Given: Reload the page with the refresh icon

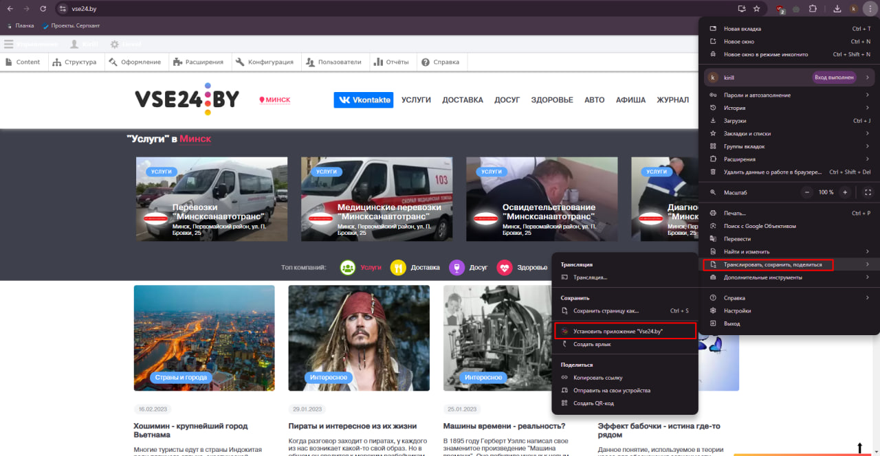Looking at the screenshot, I should [x=43, y=9].
